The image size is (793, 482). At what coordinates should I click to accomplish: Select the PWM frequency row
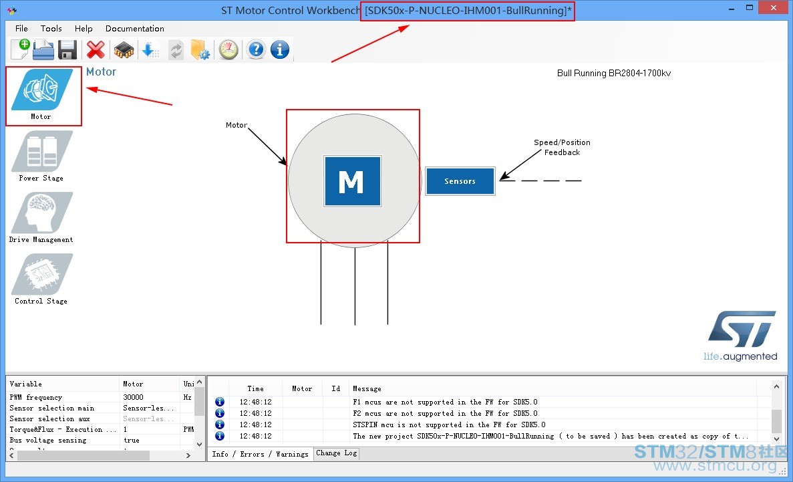click(x=100, y=397)
